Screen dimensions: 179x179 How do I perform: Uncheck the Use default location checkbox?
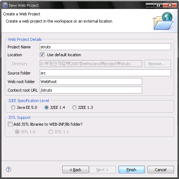(42, 55)
